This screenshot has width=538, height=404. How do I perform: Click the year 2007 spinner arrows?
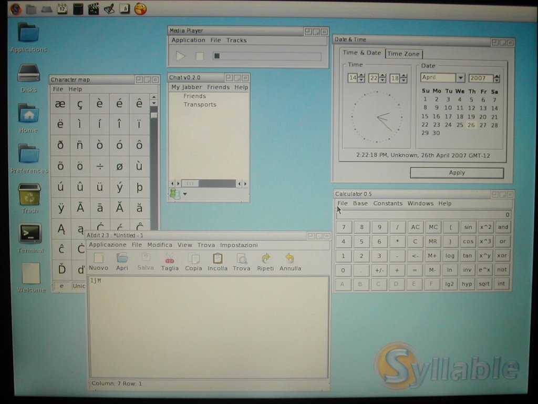click(x=496, y=78)
